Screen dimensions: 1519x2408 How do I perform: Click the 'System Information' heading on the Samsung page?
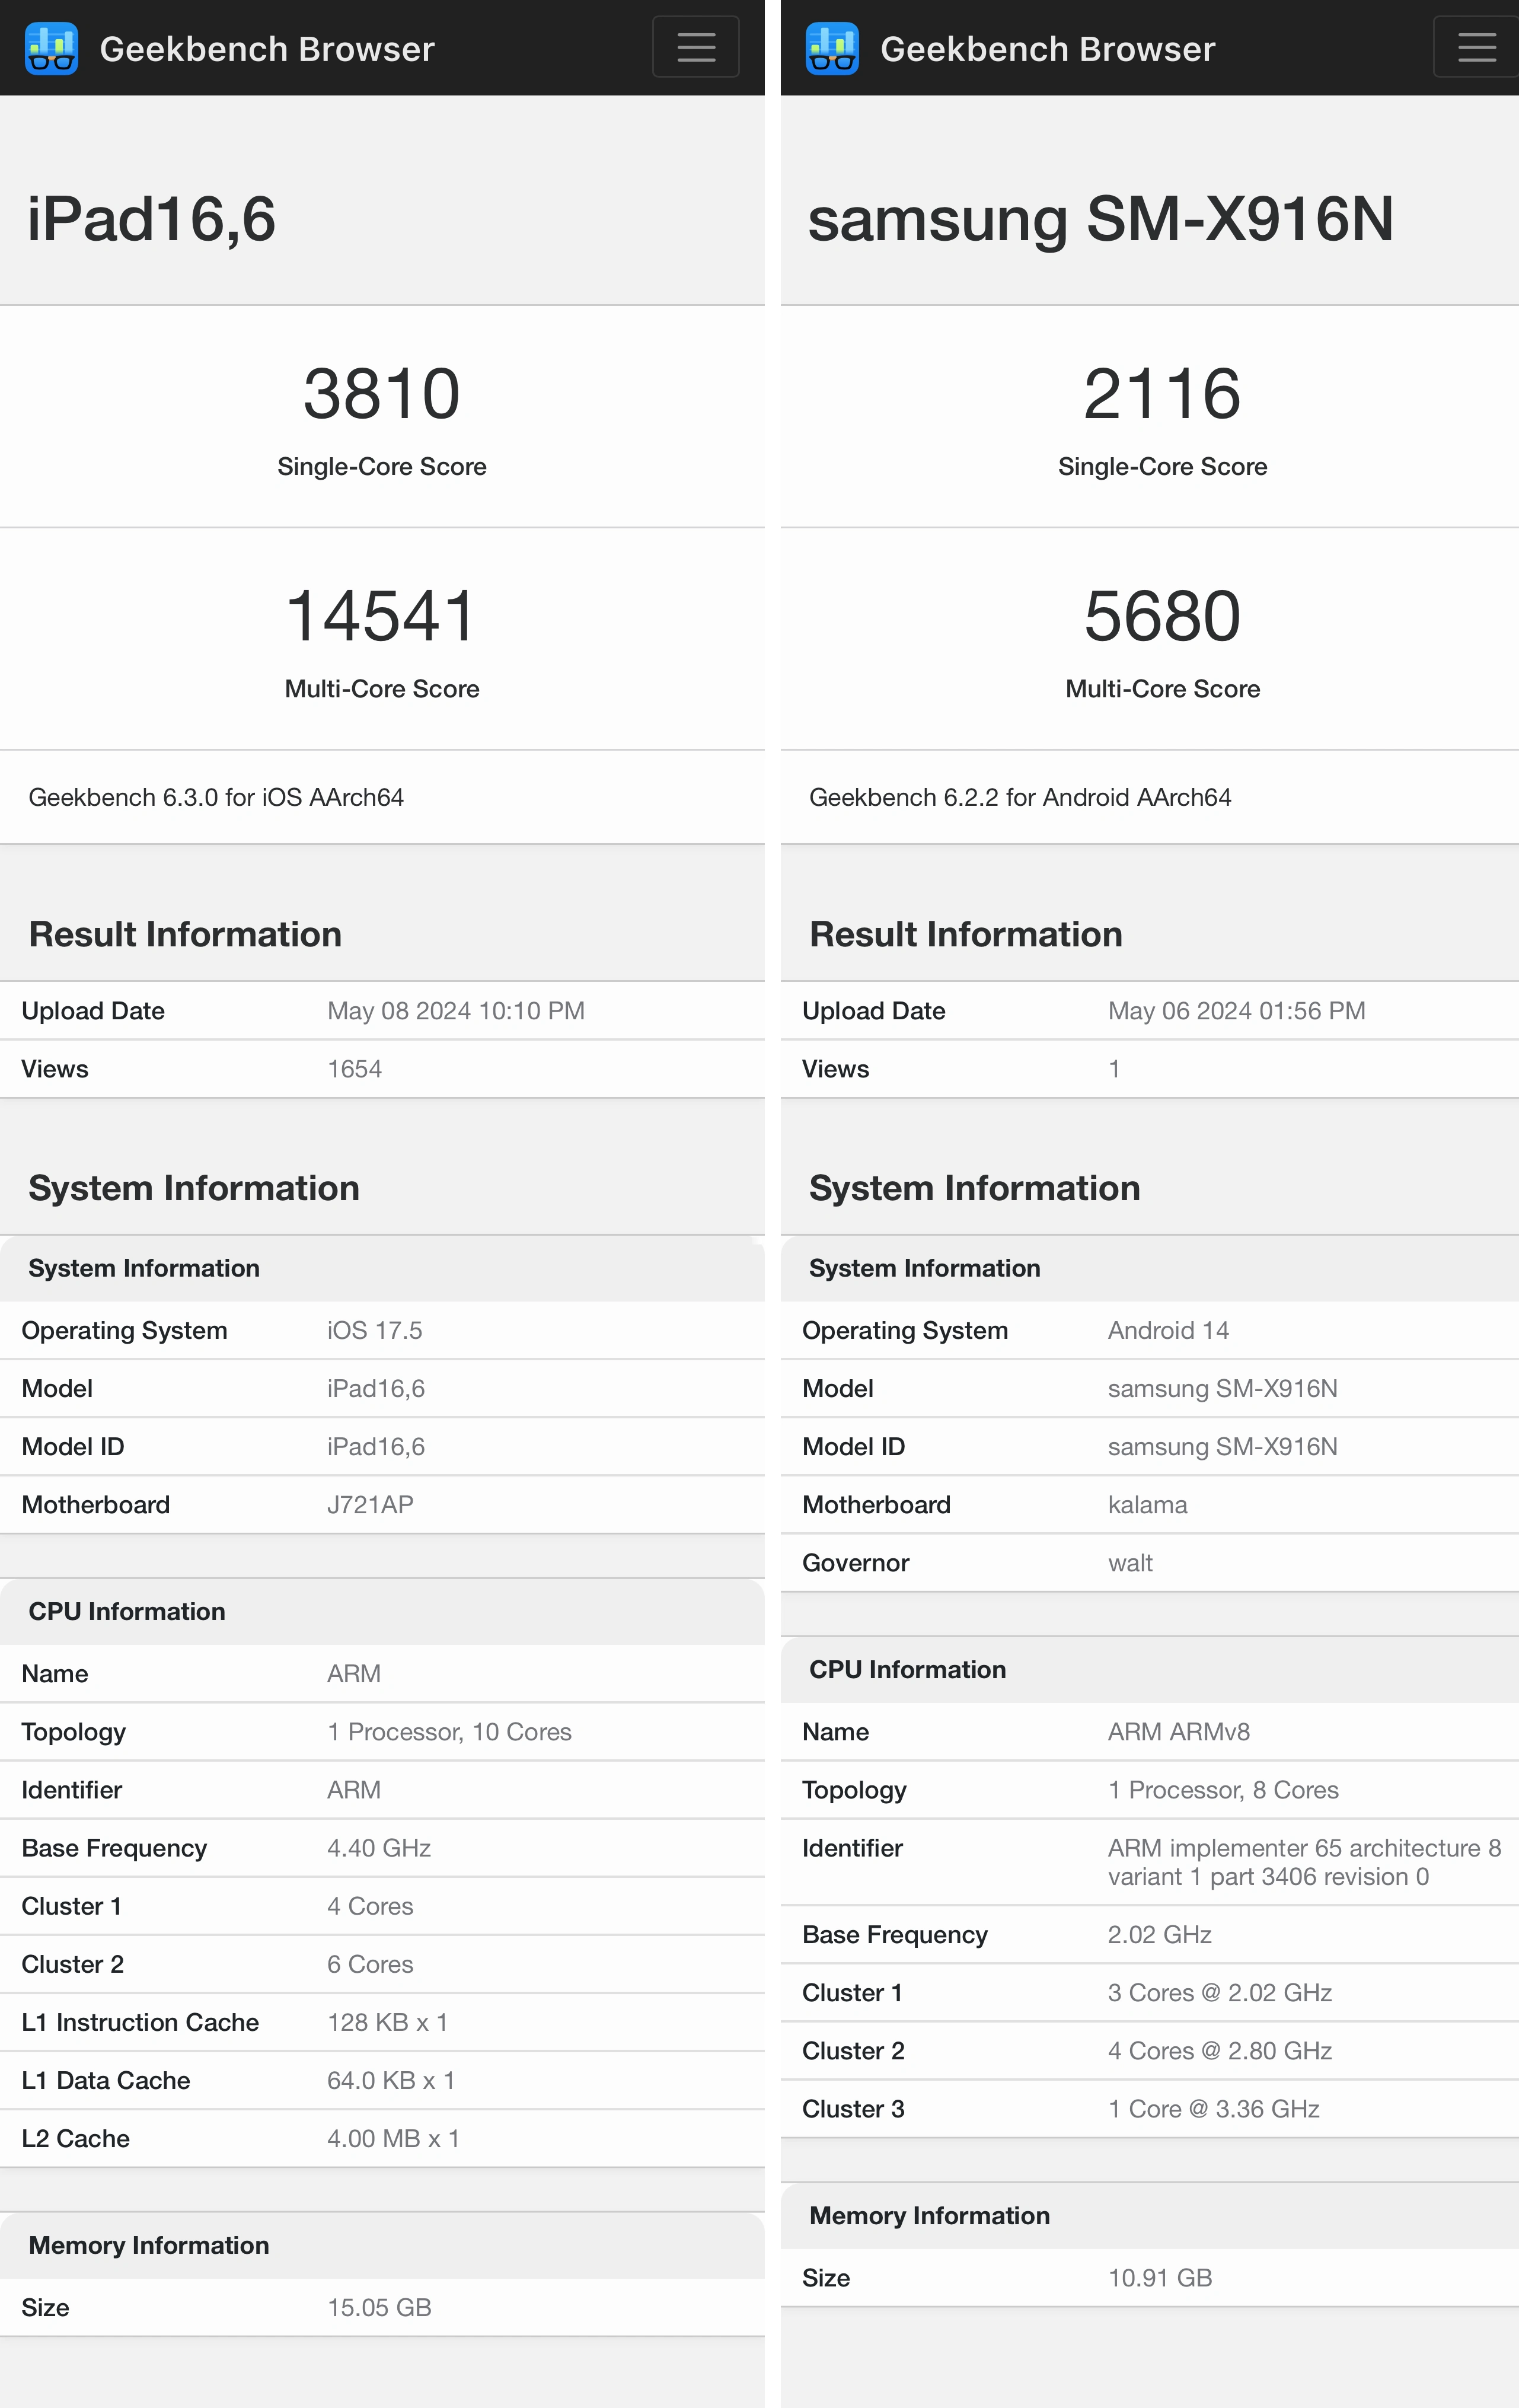974,1188
